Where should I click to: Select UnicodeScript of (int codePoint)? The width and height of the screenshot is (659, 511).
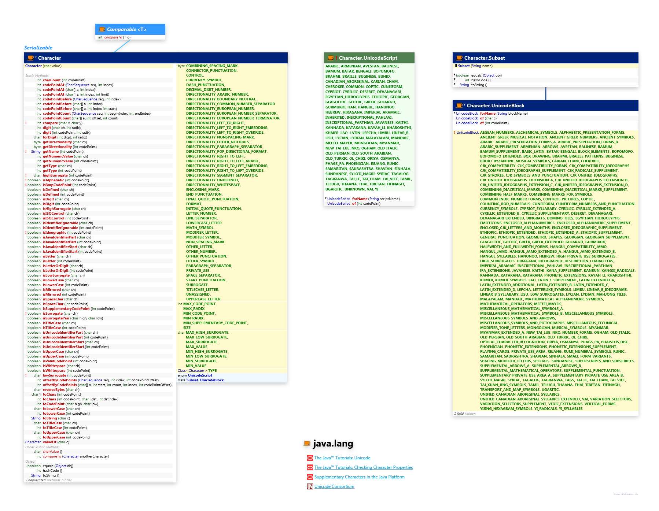(354, 204)
